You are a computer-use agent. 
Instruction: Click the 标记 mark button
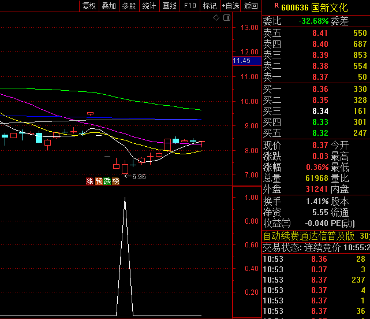[210, 6]
